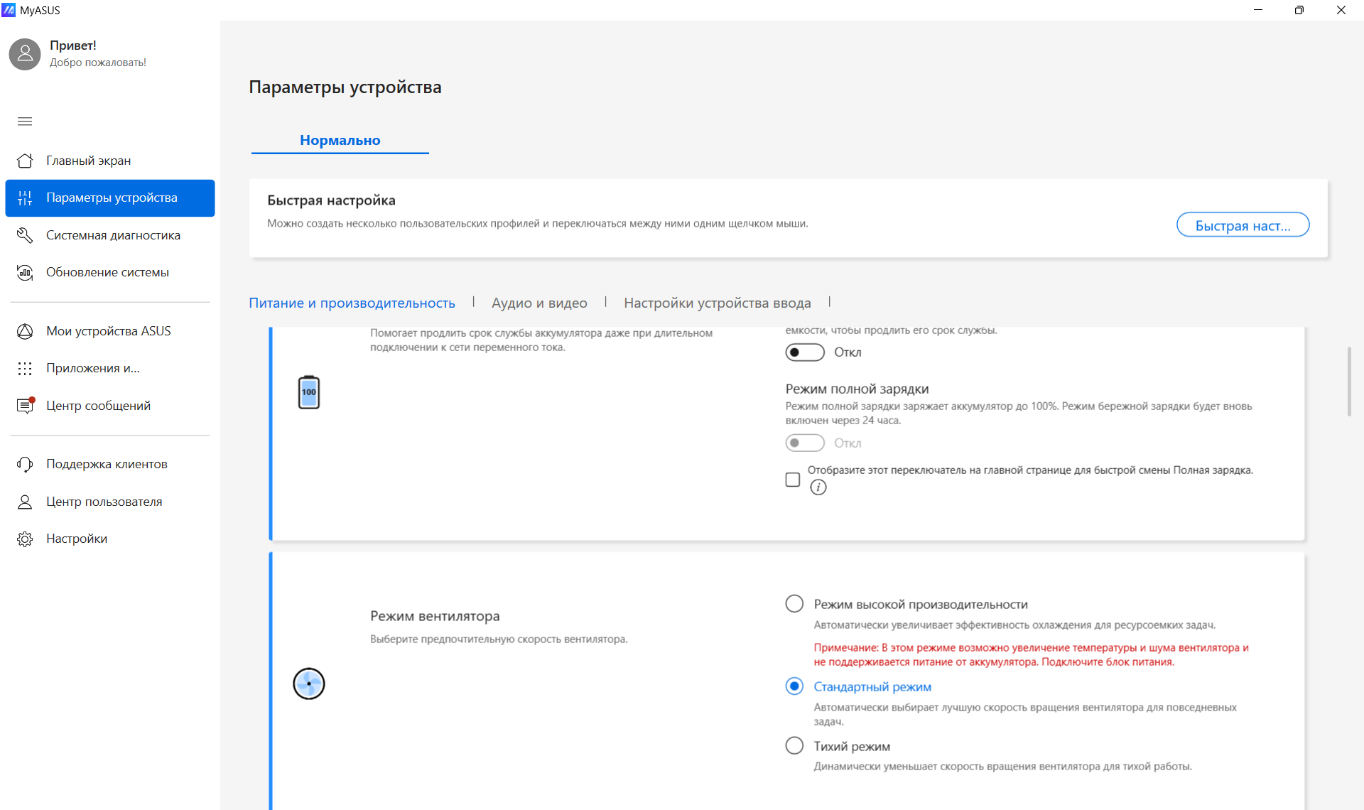
Task: Open Поддержка клиентов headset icon
Action: pos(25,464)
